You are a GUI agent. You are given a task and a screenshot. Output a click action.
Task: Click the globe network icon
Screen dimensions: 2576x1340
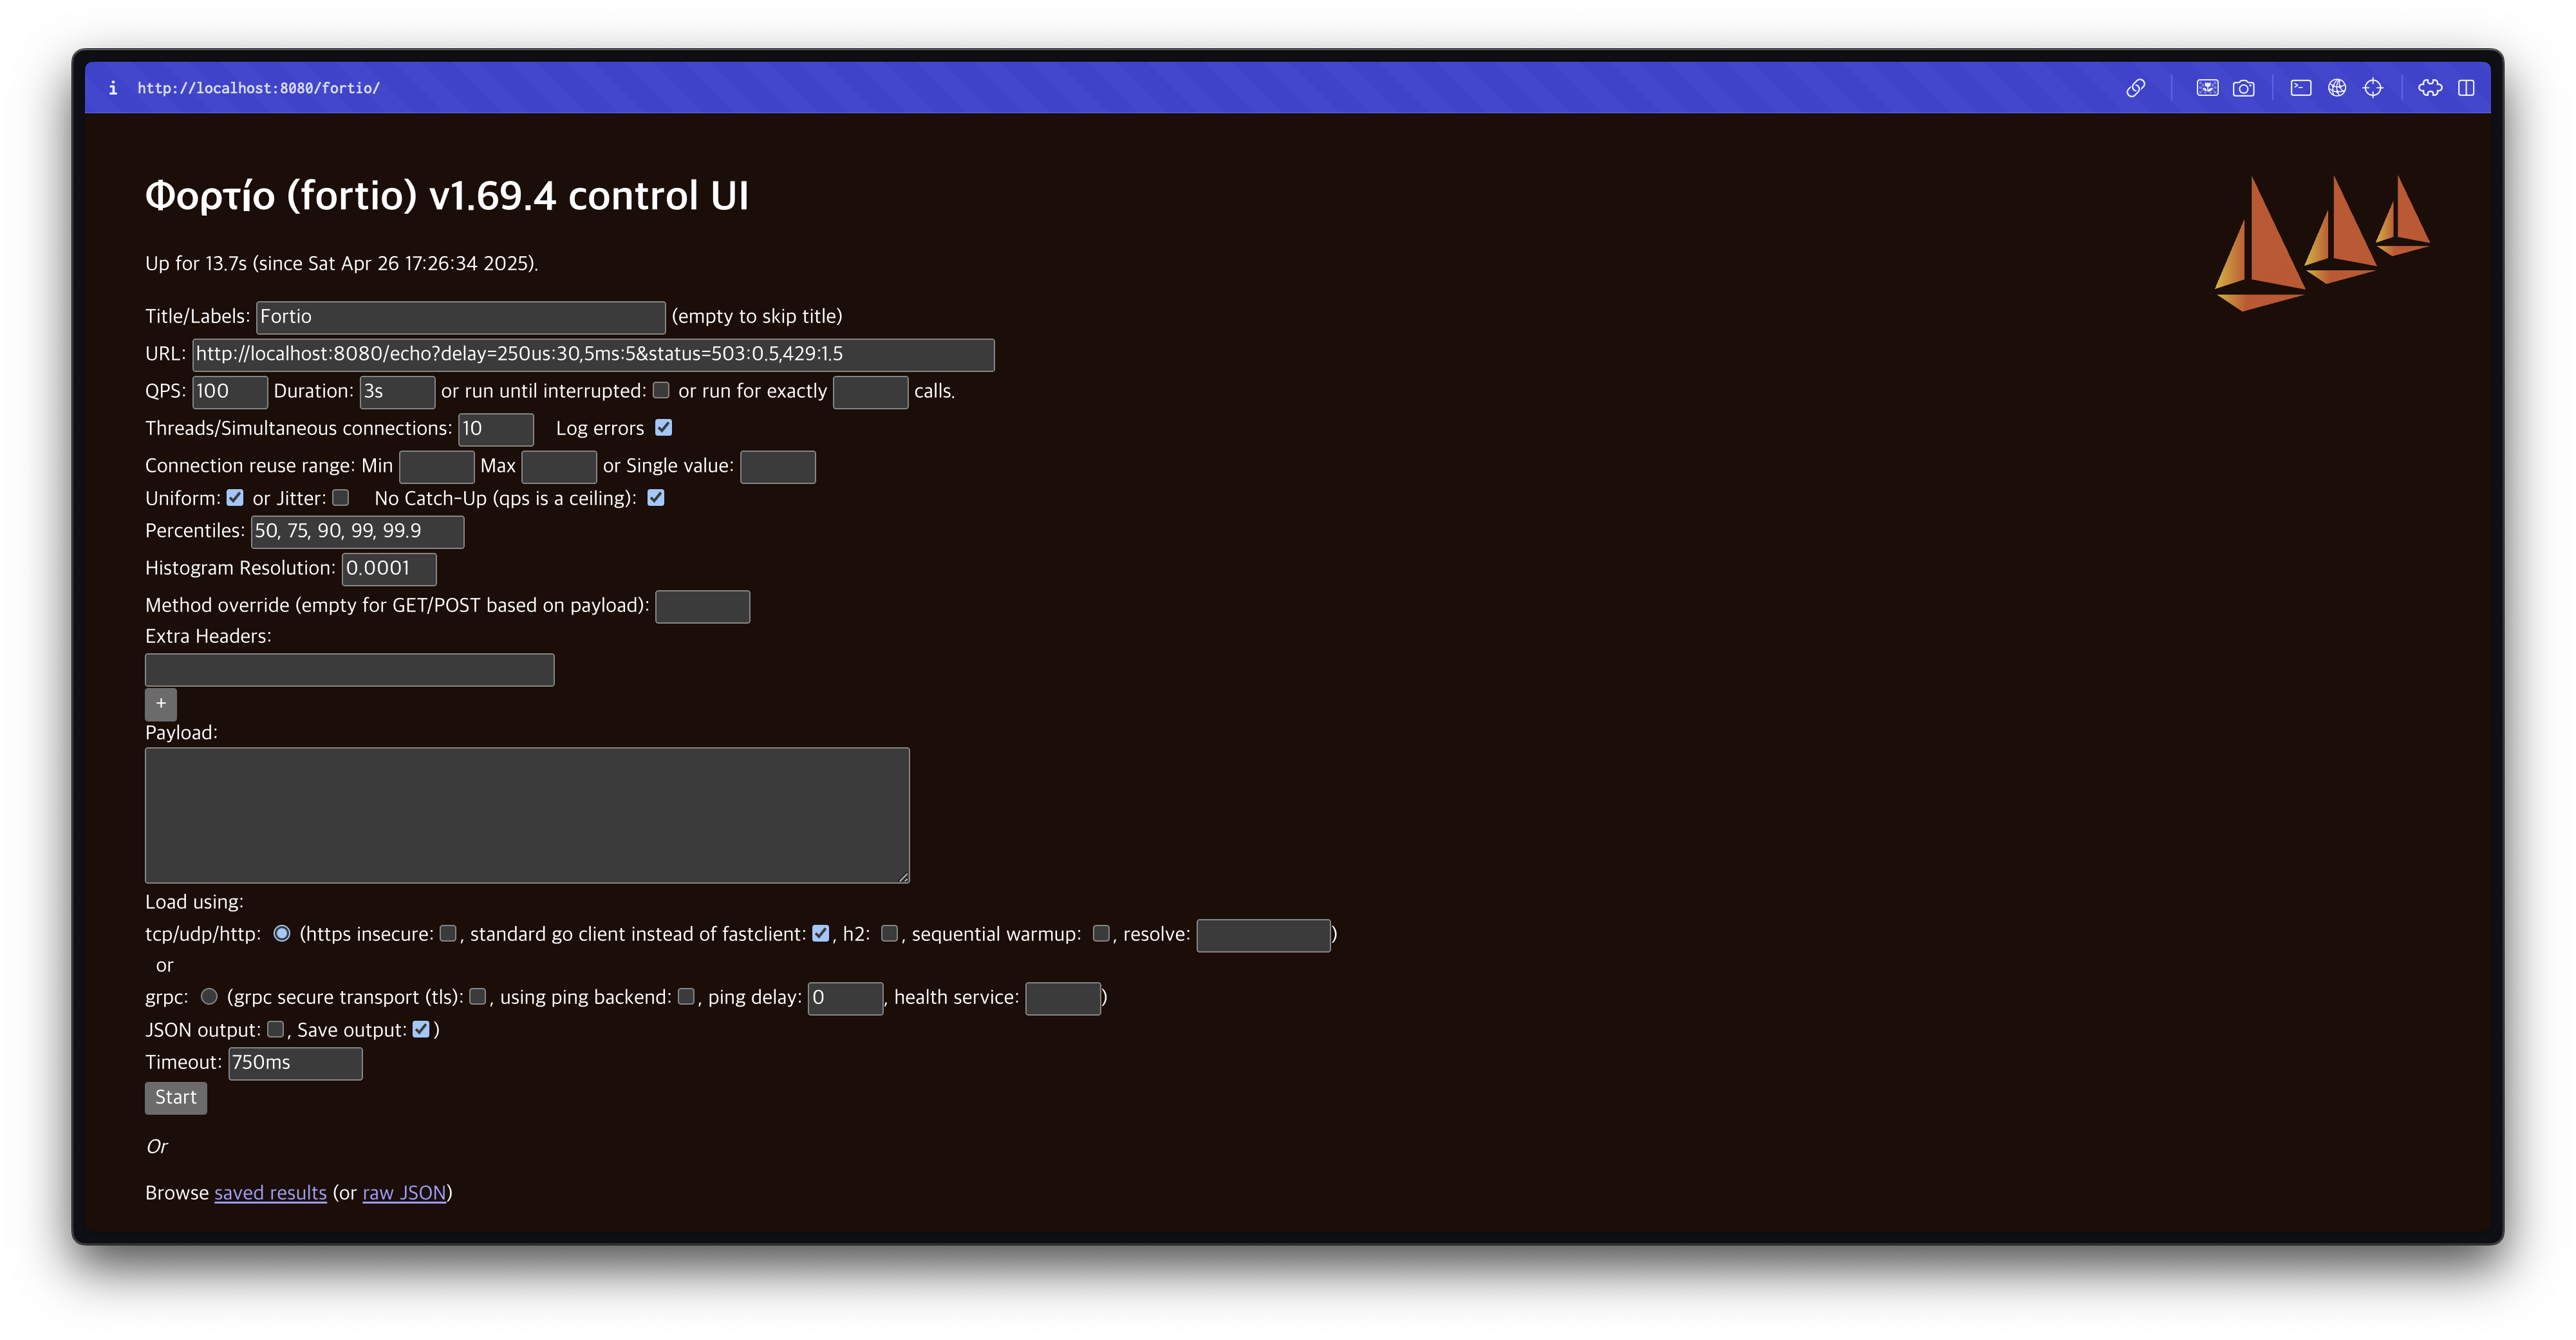pos(2337,88)
